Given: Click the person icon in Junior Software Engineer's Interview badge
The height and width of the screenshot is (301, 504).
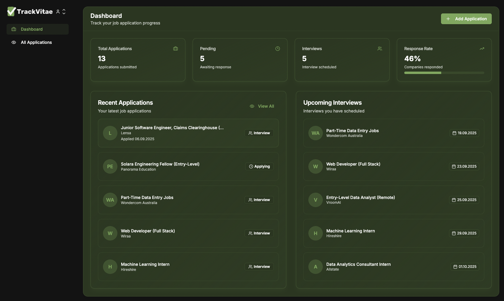Looking at the screenshot, I should pos(250,133).
